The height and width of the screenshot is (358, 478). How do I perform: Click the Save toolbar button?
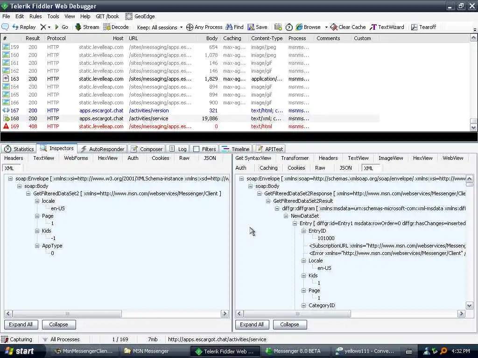[x=257, y=27]
